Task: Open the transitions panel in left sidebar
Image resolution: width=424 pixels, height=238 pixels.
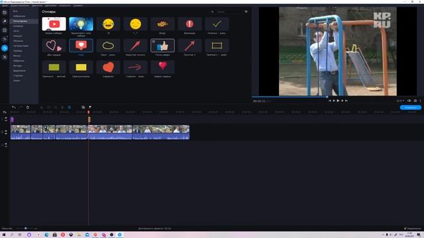Action: [5, 30]
